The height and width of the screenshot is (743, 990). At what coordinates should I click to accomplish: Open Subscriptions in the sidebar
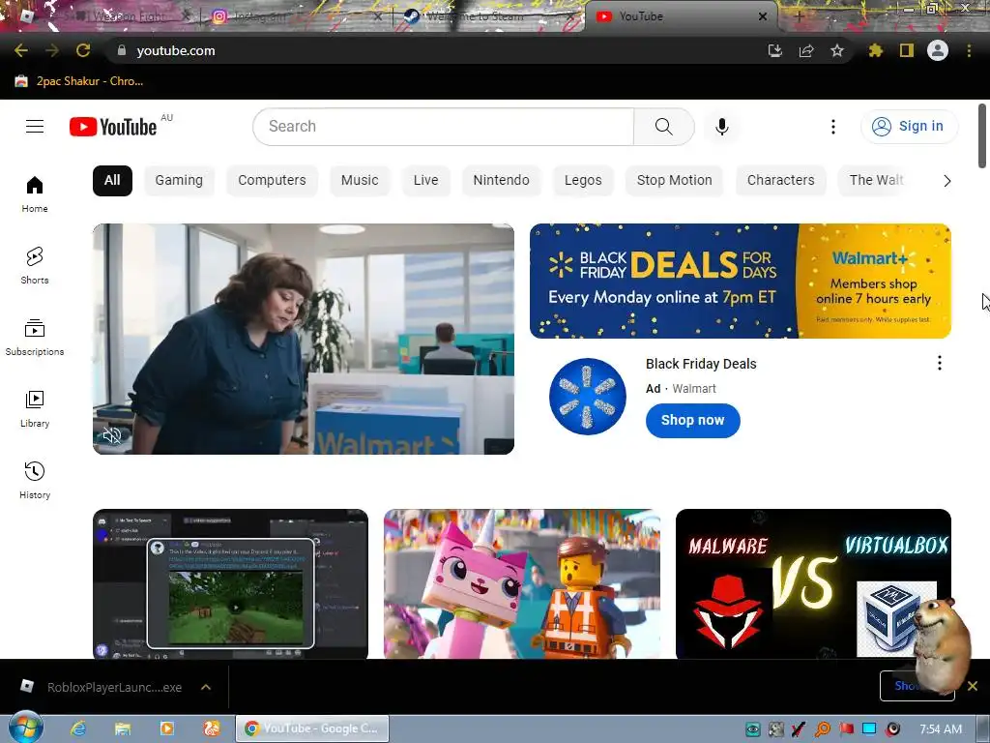[35, 338]
